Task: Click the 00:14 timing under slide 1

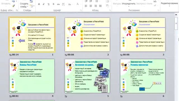Action: (x=15, y=55)
